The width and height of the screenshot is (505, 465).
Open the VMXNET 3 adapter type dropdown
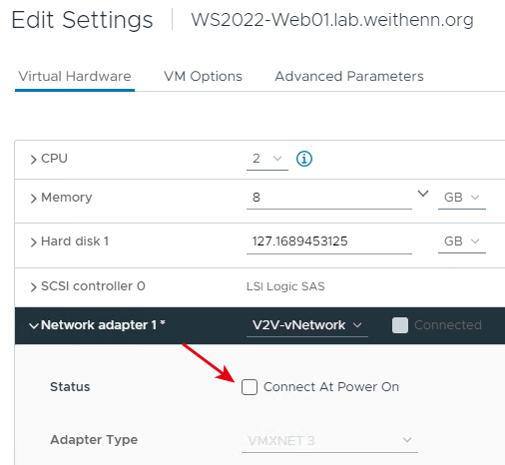point(329,440)
